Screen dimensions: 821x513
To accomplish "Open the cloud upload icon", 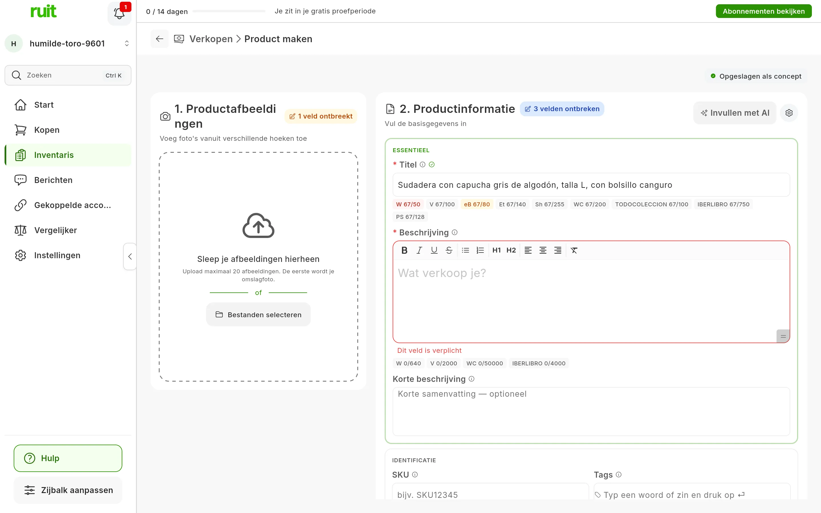I will [x=258, y=226].
